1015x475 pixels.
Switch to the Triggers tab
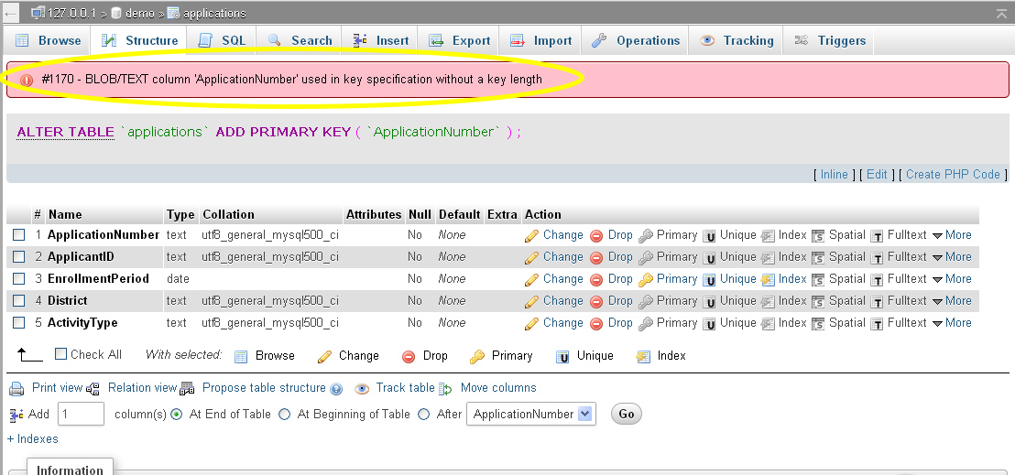829,40
